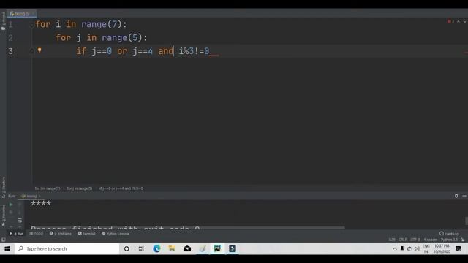Open File Explorer from taskbar
468x263 pixels.
tap(172, 248)
